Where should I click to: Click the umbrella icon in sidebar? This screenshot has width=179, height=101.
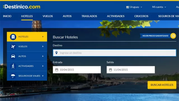point(13,76)
